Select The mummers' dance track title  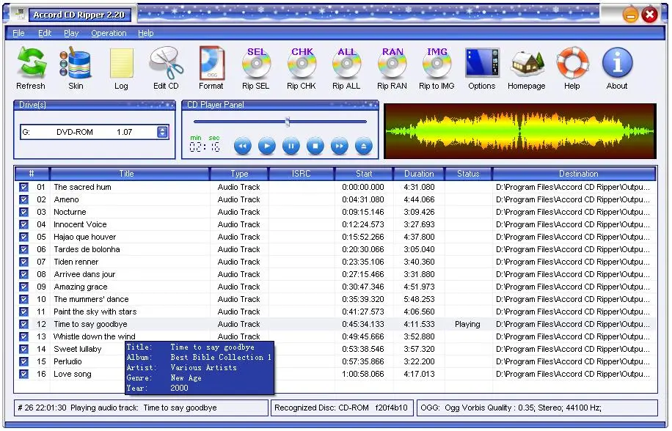91,299
